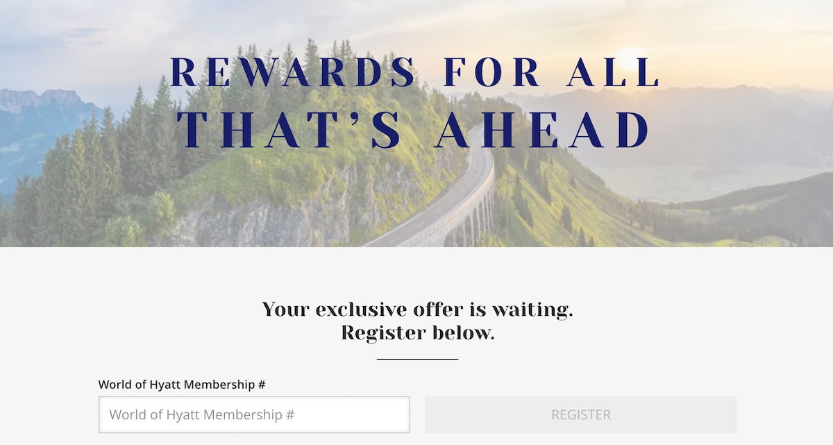Image resolution: width=833 pixels, height=445 pixels.
Task: Click the World of Hyatt Membership # input field
Action: point(254,414)
